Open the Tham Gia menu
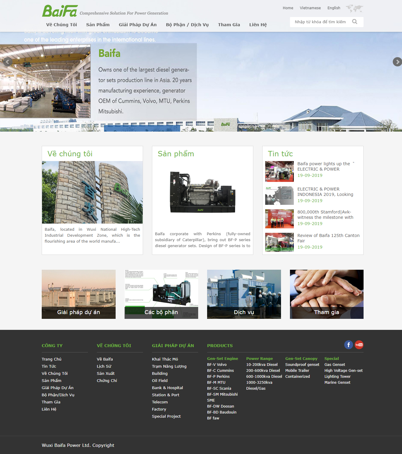The height and width of the screenshot is (454, 402). click(x=229, y=25)
